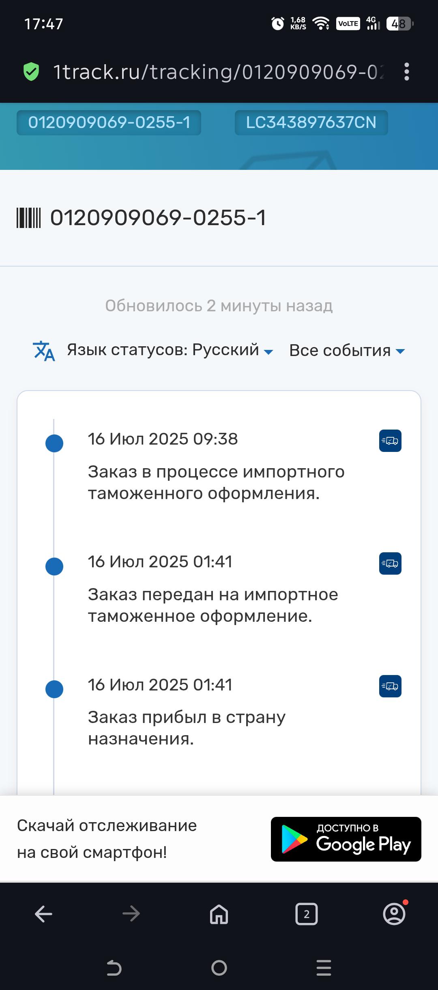
Task: Go back with the browser back arrow
Action: point(44,914)
